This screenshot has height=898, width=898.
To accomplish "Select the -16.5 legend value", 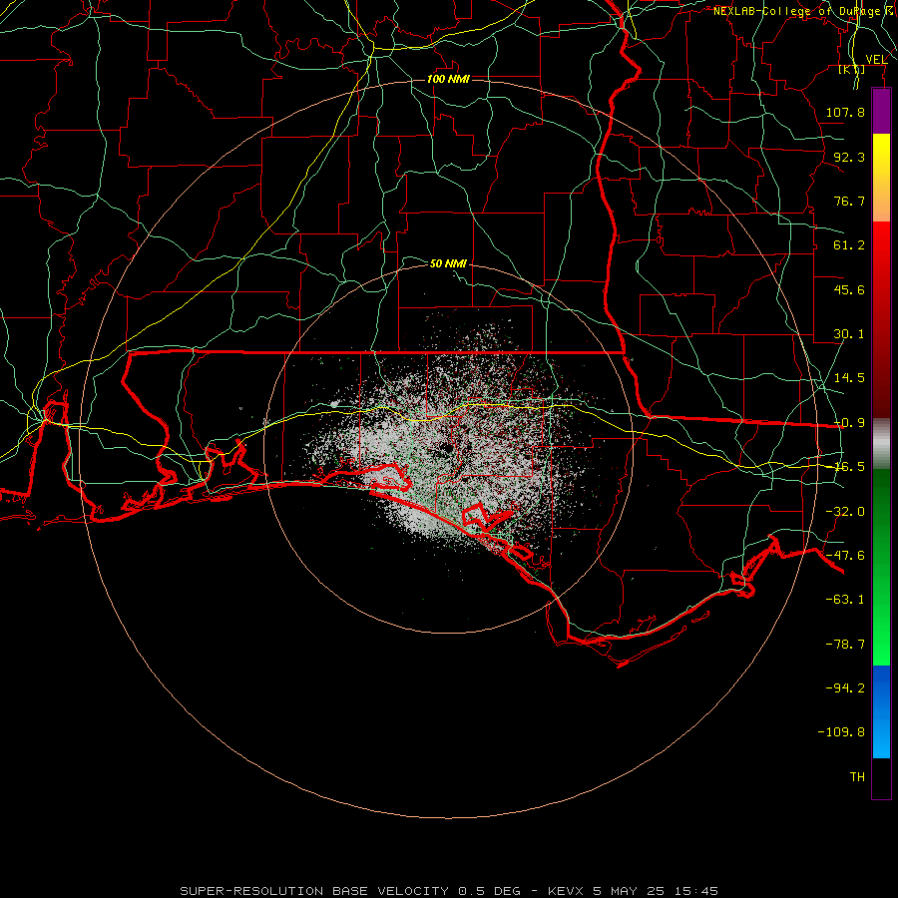I will click(849, 467).
